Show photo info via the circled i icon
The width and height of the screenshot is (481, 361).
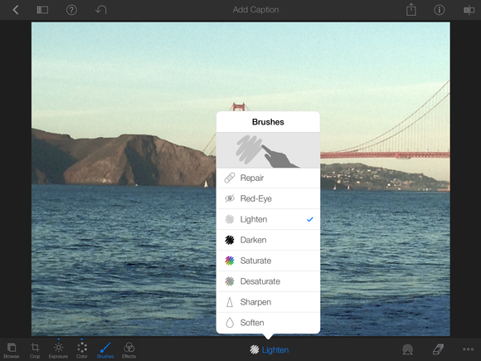pos(440,10)
